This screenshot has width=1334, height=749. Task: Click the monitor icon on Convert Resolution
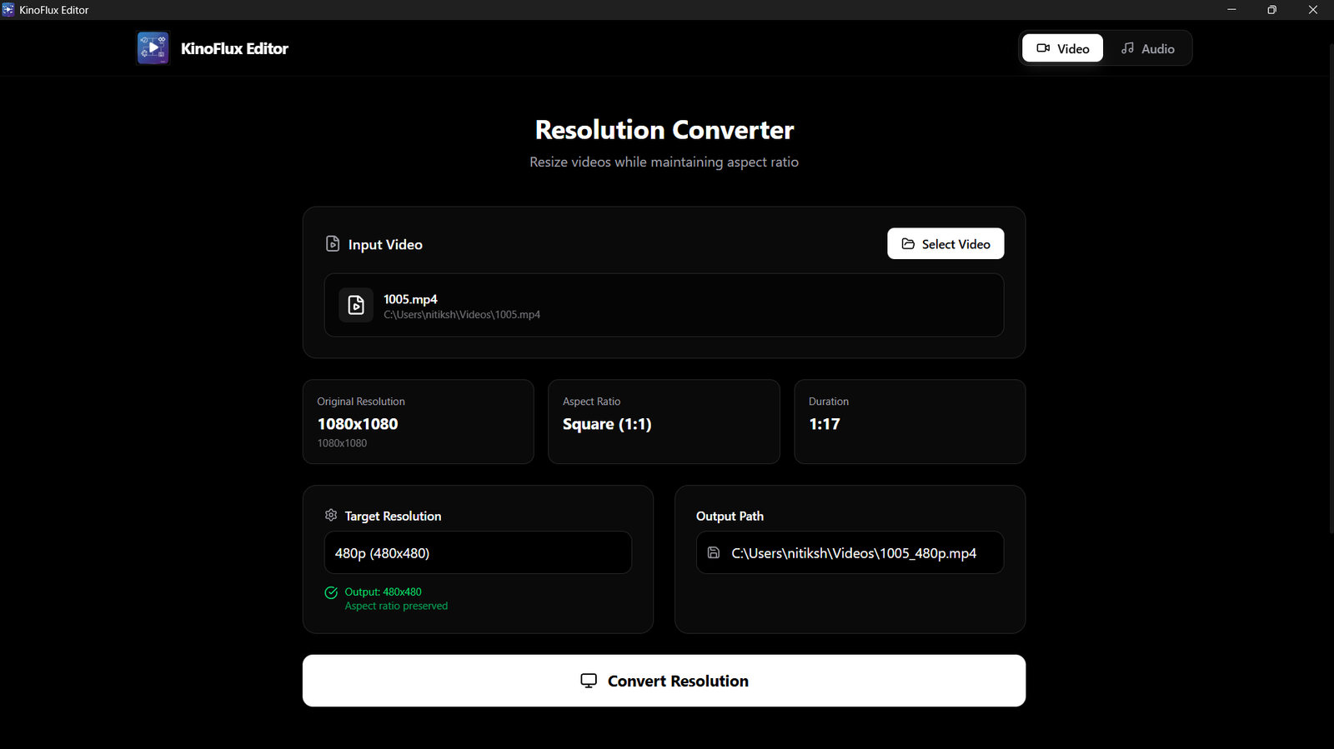(589, 681)
